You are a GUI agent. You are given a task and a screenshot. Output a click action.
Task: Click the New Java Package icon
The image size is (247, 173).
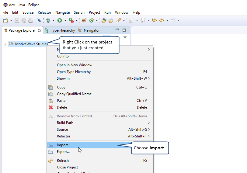point(84,20)
